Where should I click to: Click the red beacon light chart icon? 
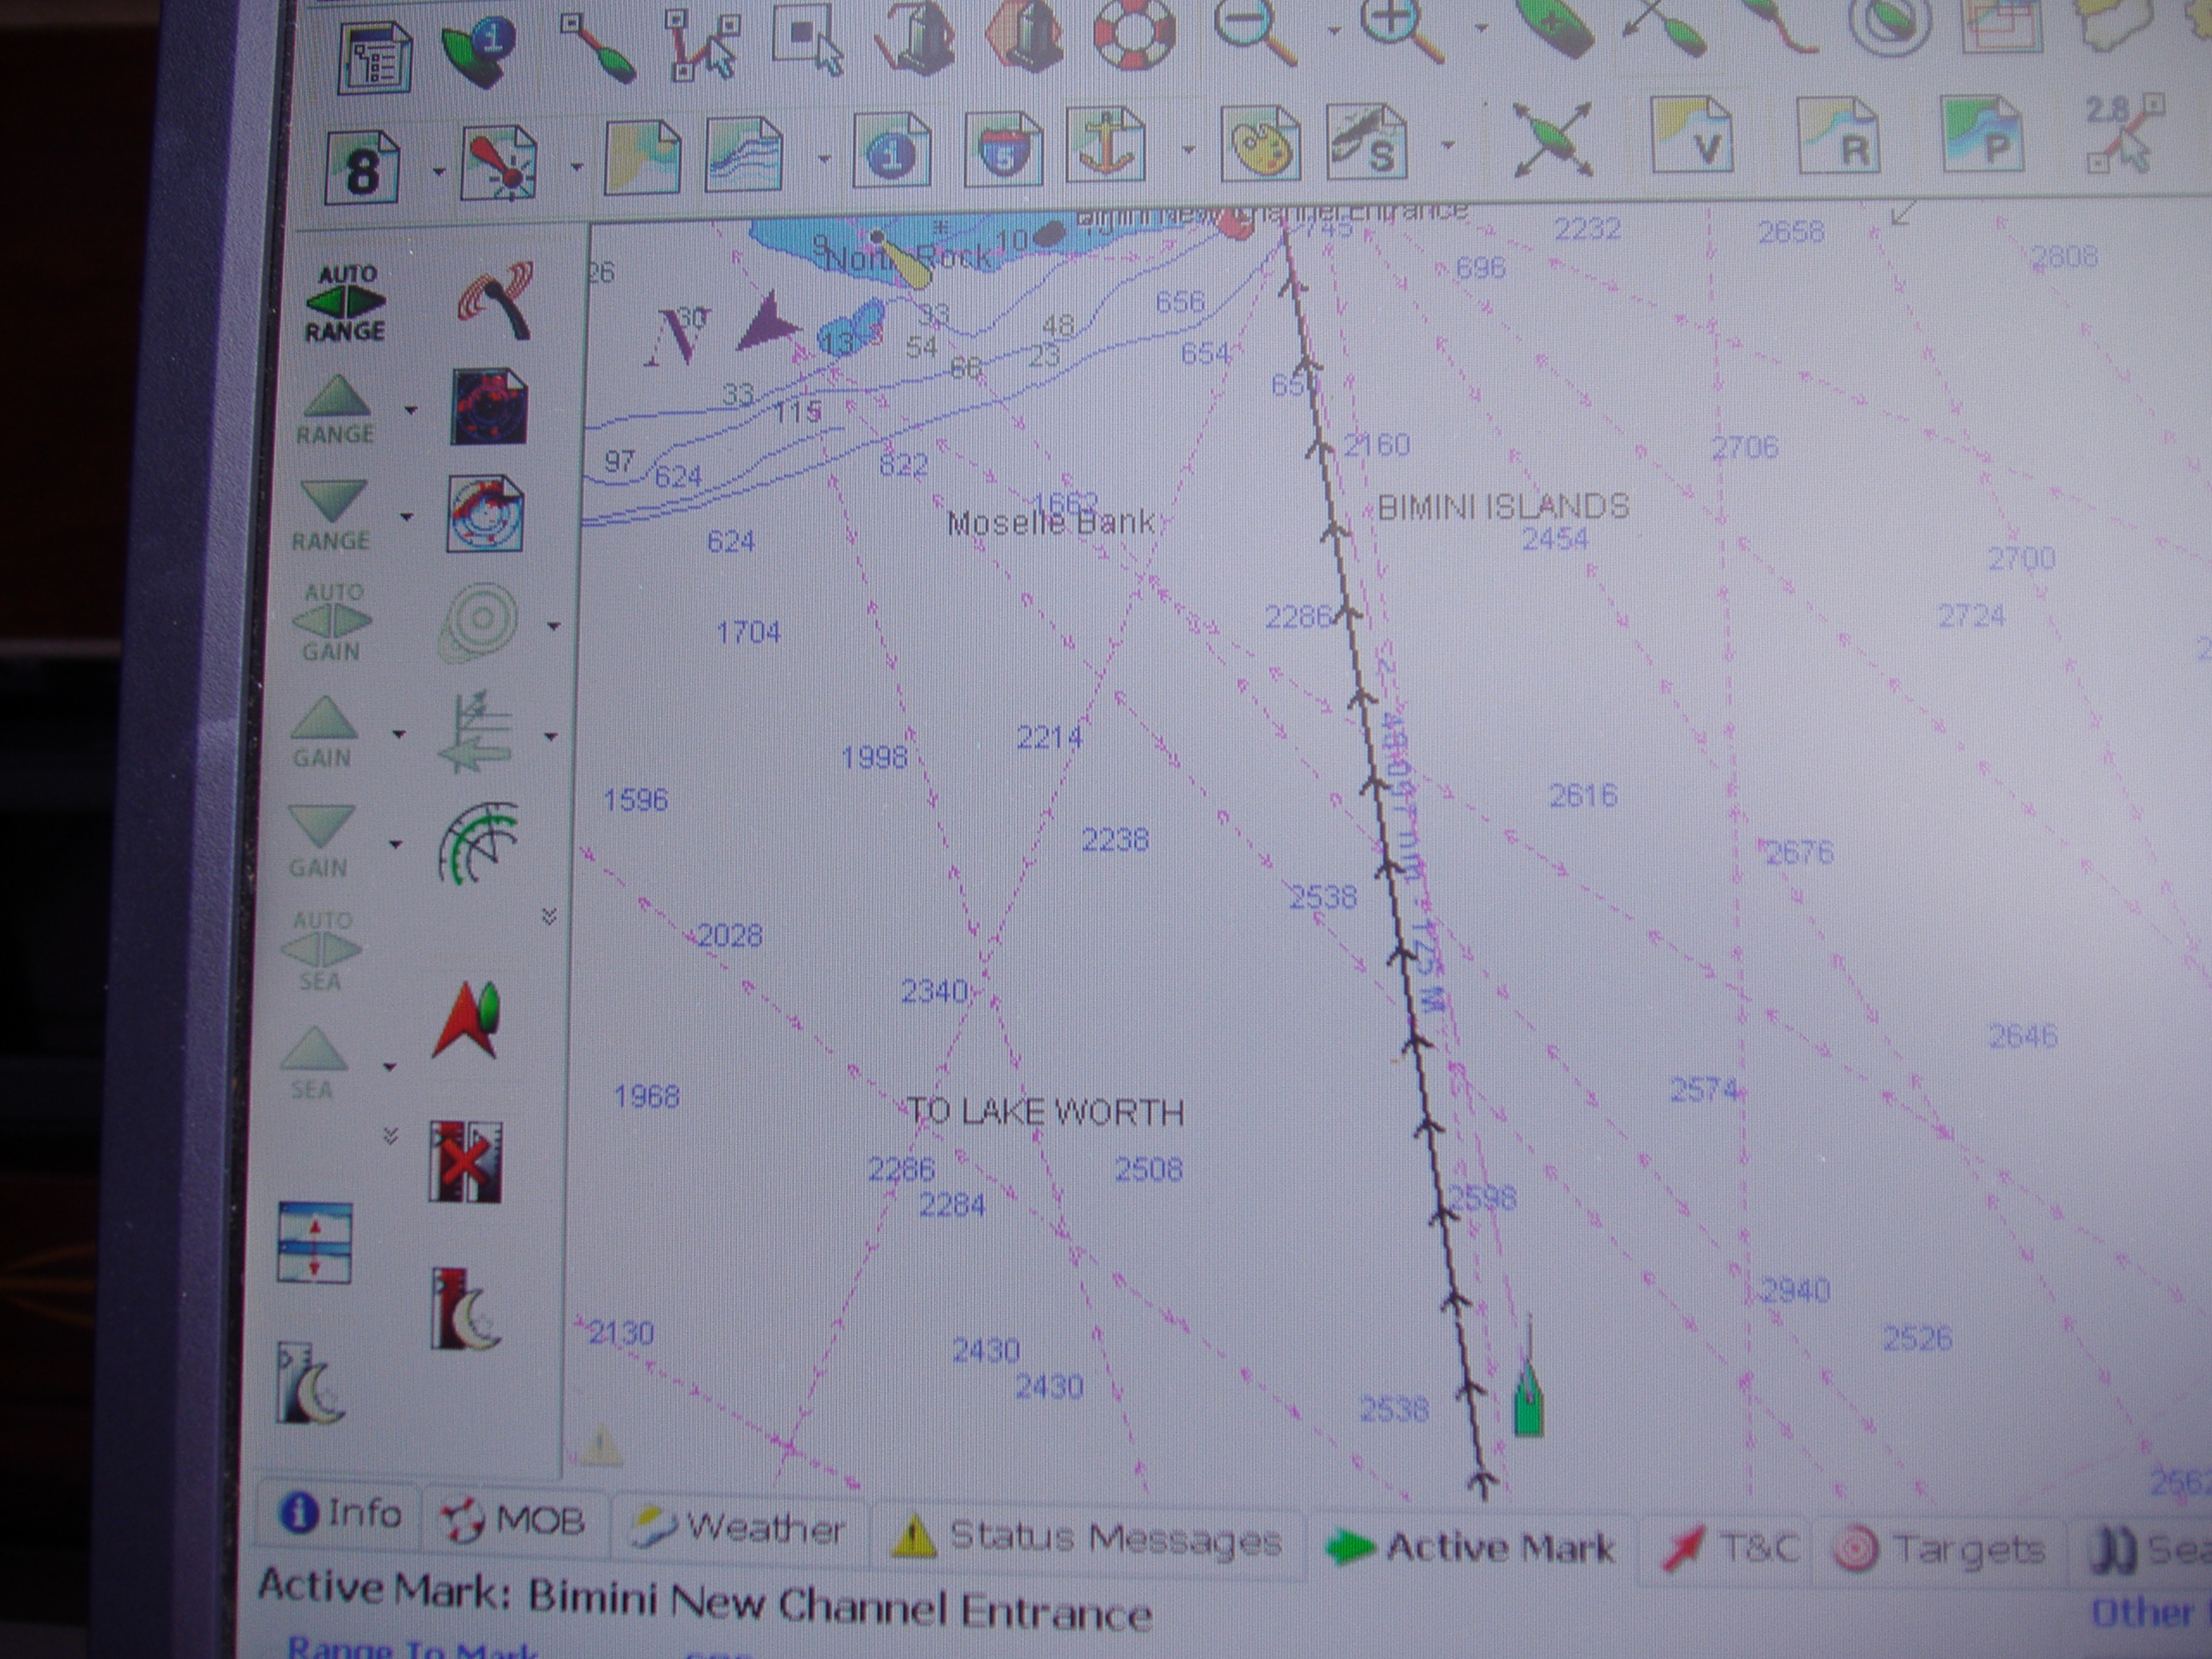(498, 162)
